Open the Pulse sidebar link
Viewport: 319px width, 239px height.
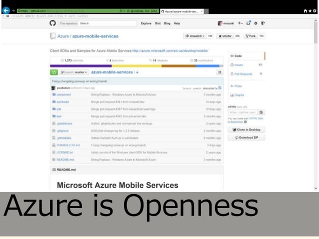(x=236, y=86)
